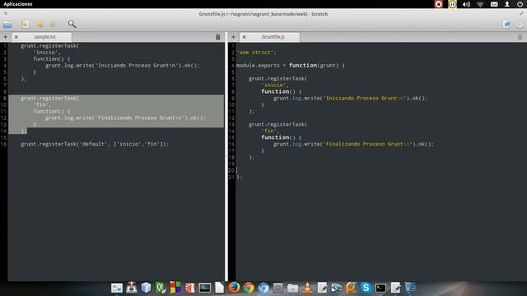Close the sample.txt tab
This screenshot has width=527, height=296.
pos(16,37)
